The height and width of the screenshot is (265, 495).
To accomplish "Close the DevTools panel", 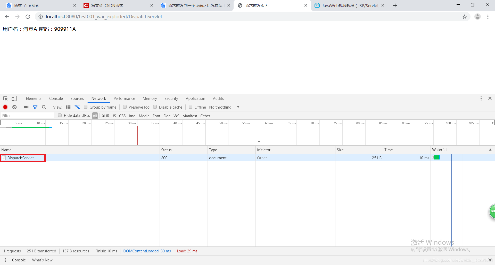I will [x=490, y=99].
